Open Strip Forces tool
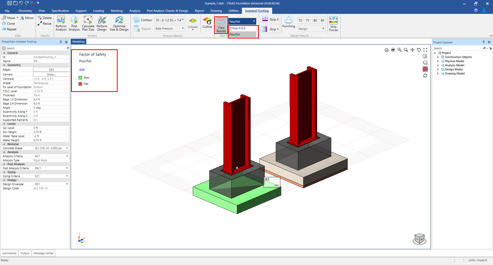Image resolution: width=493 pixels, height=265 pixels. [333, 24]
